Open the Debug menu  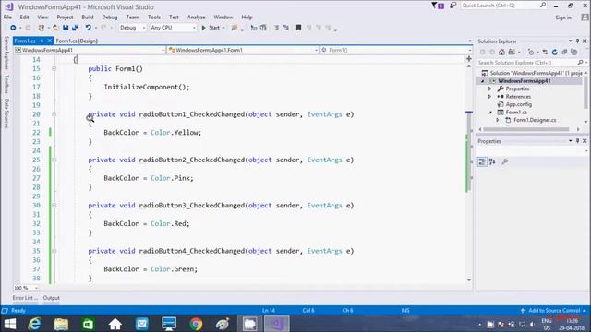pos(110,17)
